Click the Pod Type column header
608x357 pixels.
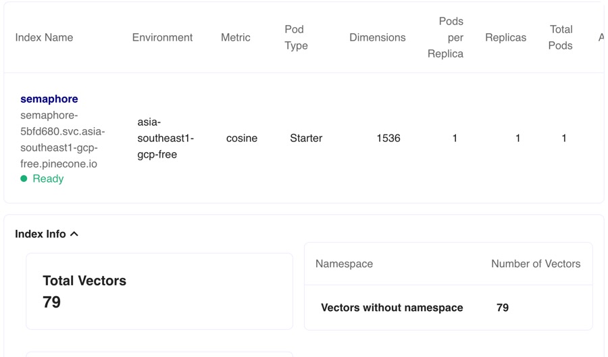click(296, 38)
